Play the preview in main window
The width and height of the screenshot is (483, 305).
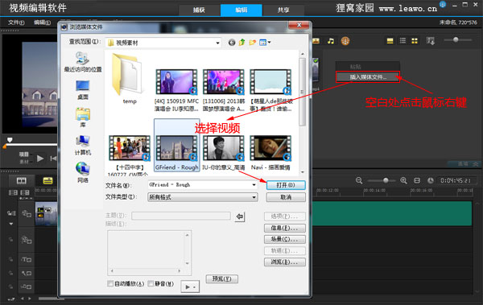[40, 159]
